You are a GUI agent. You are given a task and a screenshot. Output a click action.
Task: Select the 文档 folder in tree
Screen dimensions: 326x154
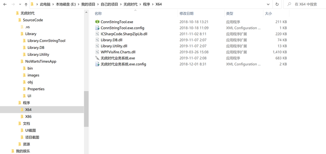coord(26,123)
